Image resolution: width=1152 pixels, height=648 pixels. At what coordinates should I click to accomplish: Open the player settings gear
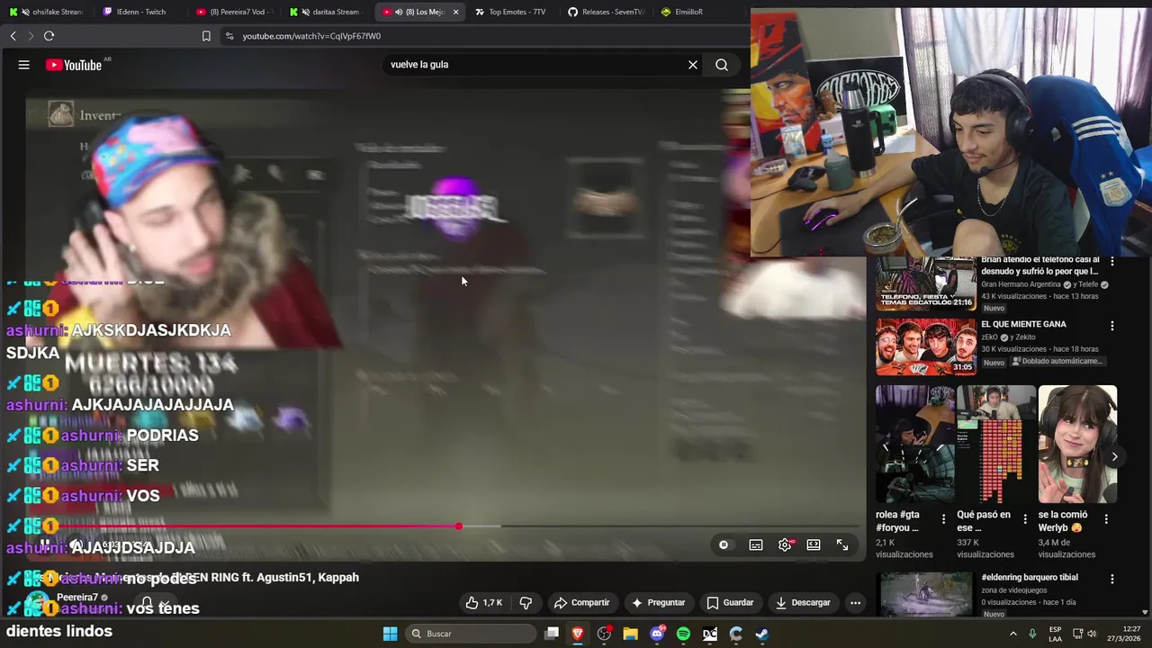coord(785,544)
